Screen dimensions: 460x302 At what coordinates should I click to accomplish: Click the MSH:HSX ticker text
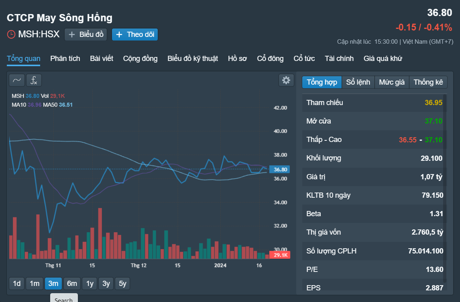(x=39, y=34)
